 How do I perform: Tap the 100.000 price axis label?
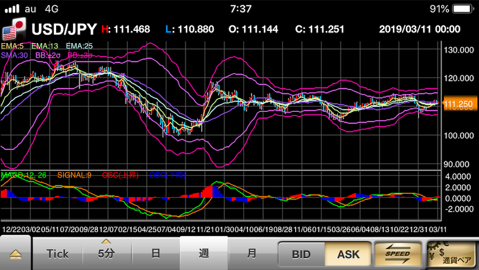(458, 136)
